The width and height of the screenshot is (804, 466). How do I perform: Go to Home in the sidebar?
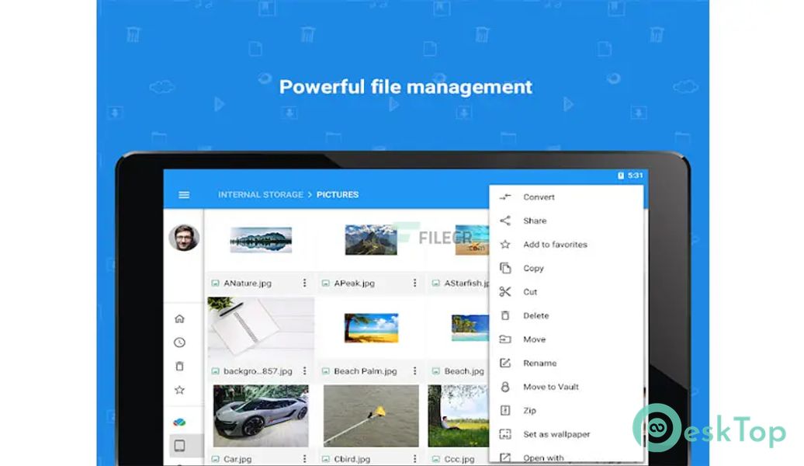coord(179,318)
